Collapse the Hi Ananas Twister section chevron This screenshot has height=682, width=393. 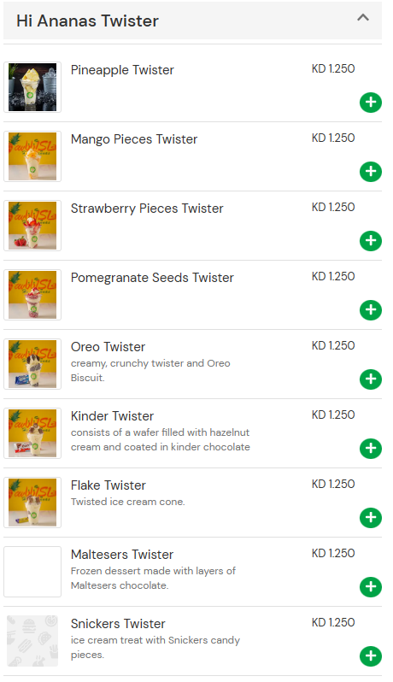coord(363,18)
